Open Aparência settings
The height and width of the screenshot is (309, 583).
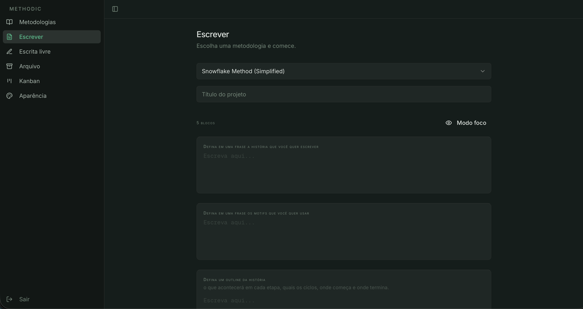[52, 96]
